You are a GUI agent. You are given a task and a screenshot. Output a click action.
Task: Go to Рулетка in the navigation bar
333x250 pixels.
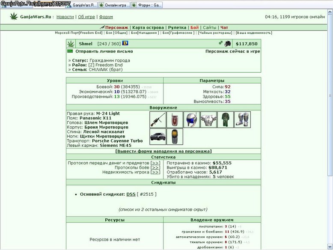[177, 27]
